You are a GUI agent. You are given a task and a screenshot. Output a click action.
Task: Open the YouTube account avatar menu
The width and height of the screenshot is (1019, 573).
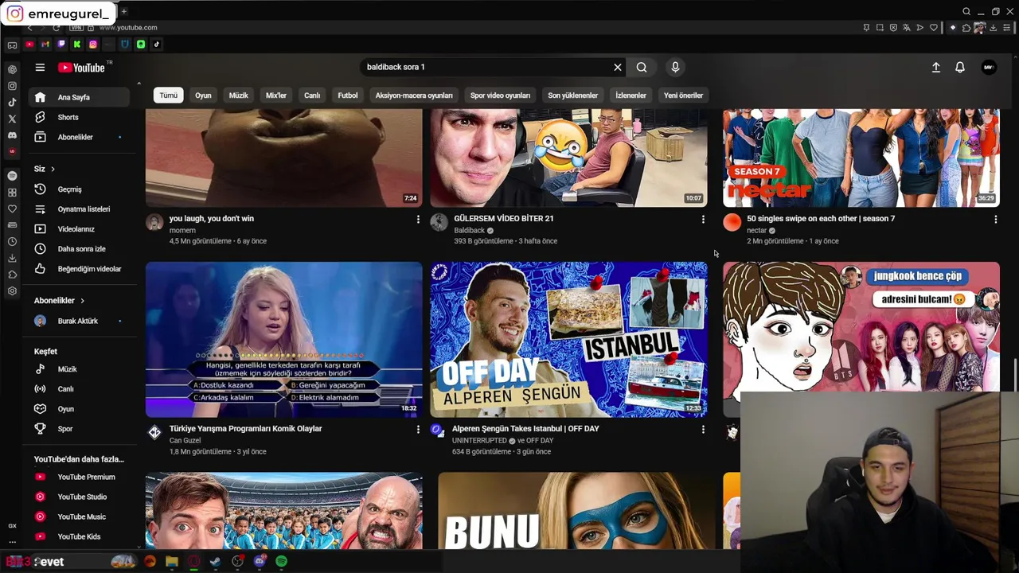pos(989,68)
